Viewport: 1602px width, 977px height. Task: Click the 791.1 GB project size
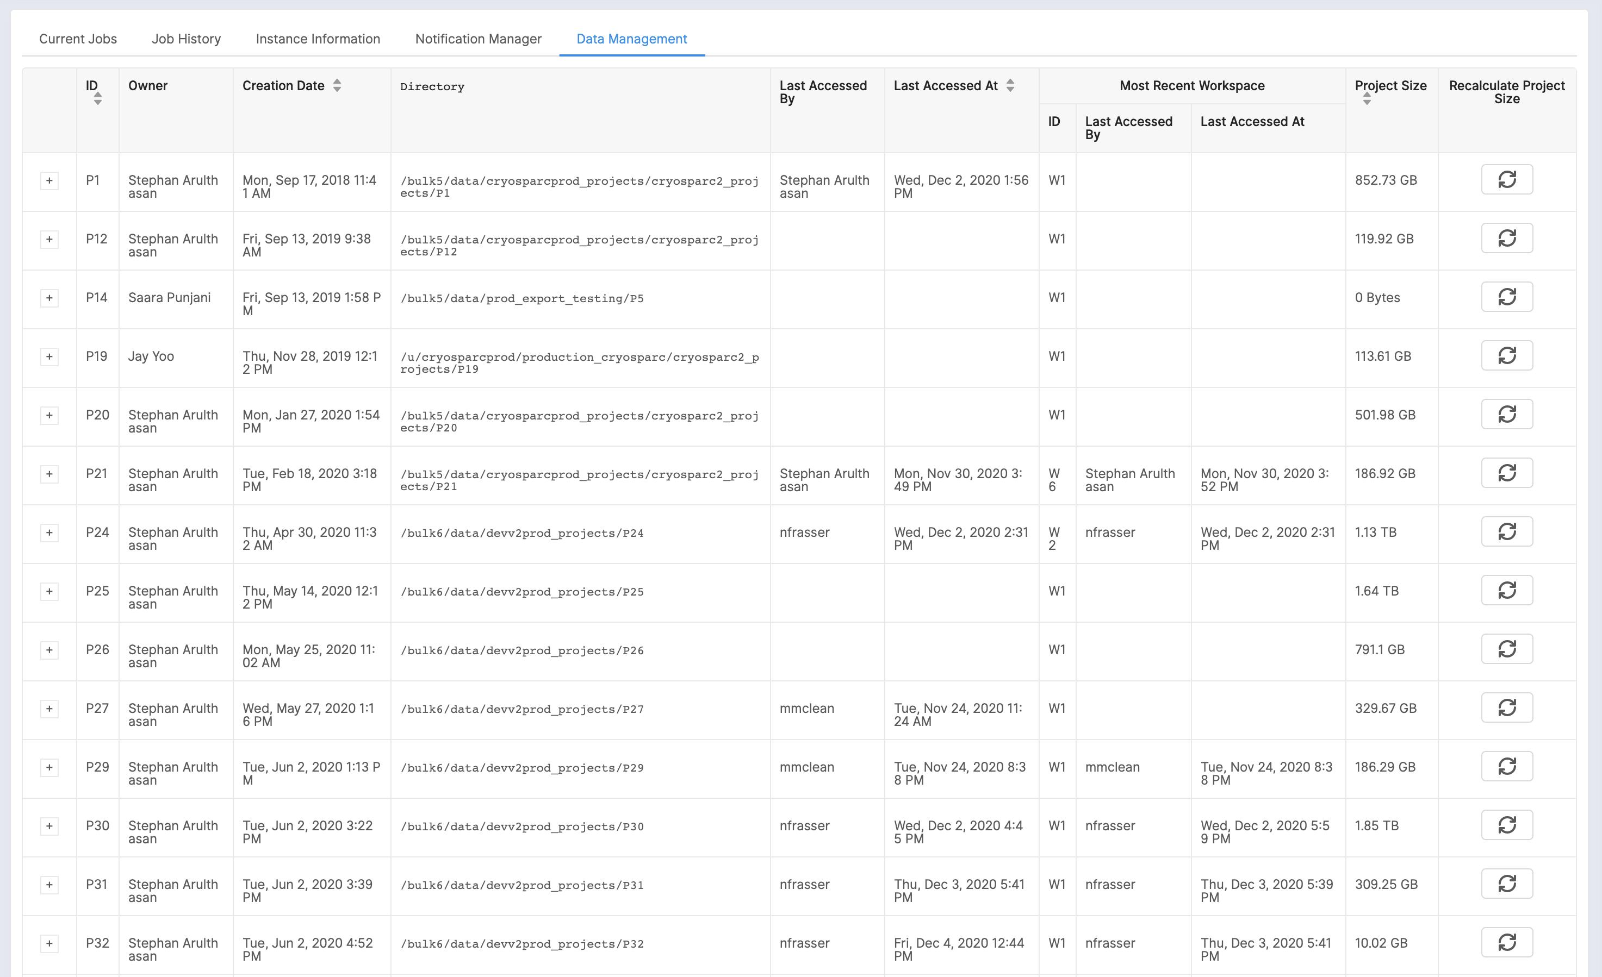[x=1380, y=649]
